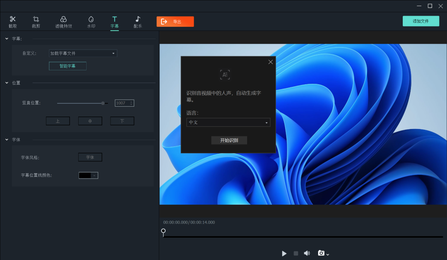Open the 语言 dropdown showing 中文
This screenshot has width=447, height=260.
click(x=228, y=122)
